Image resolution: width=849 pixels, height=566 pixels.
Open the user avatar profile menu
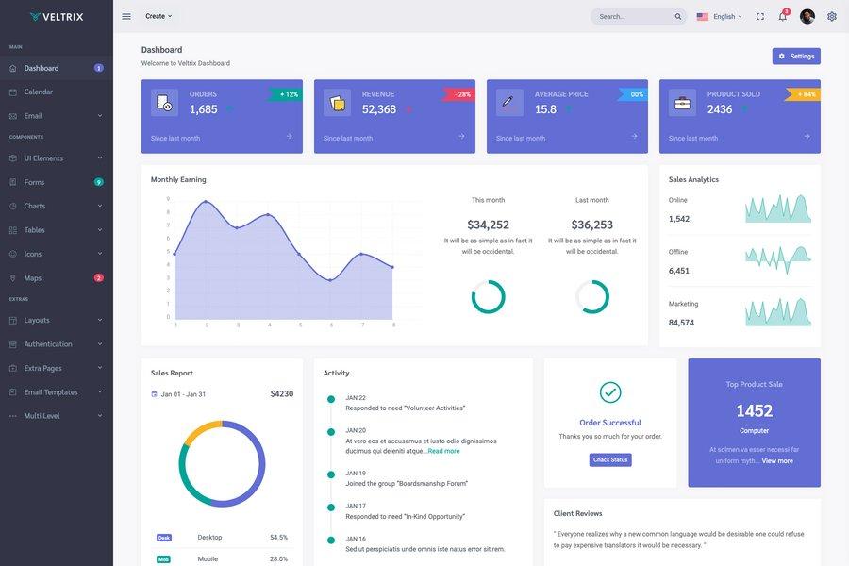807,16
